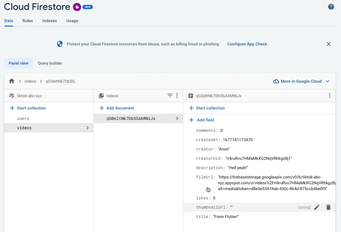This screenshot has height=232, width=341.
Task: Click the title value "From Flutter!"
Action: (226, 217)
